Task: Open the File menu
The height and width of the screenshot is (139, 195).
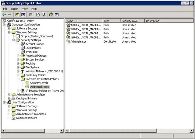Action: (x=5, y=9)
